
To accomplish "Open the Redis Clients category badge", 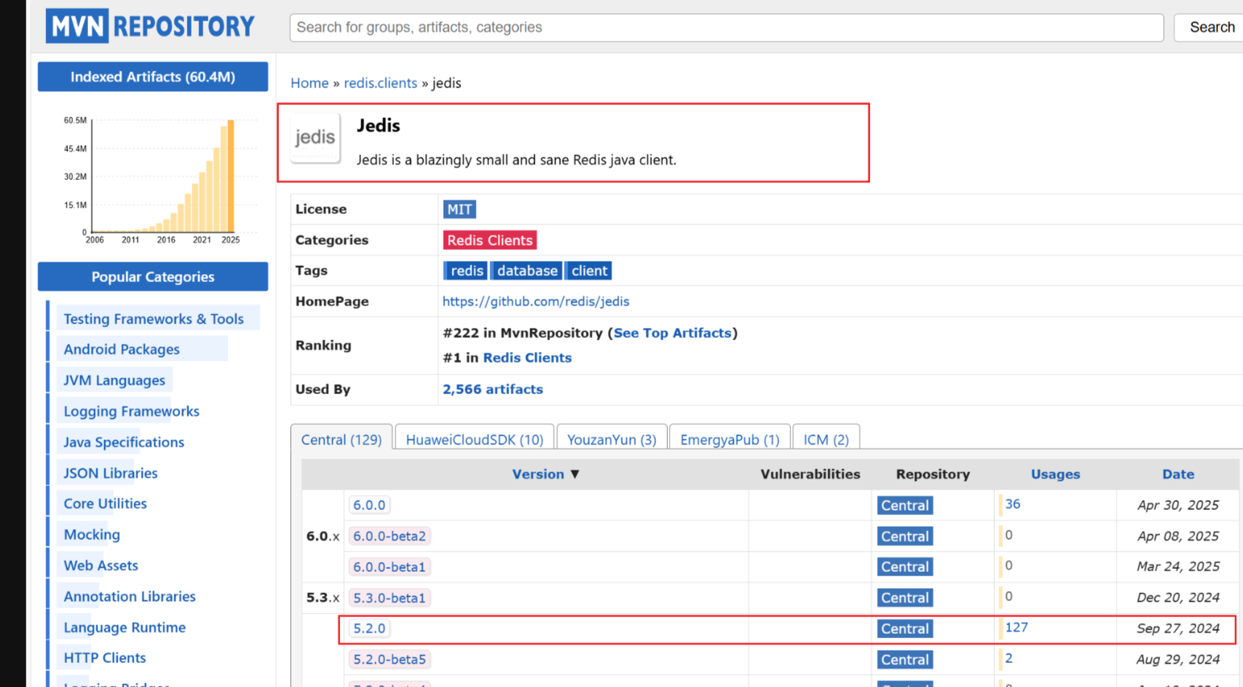I will [x=489, y=240].
